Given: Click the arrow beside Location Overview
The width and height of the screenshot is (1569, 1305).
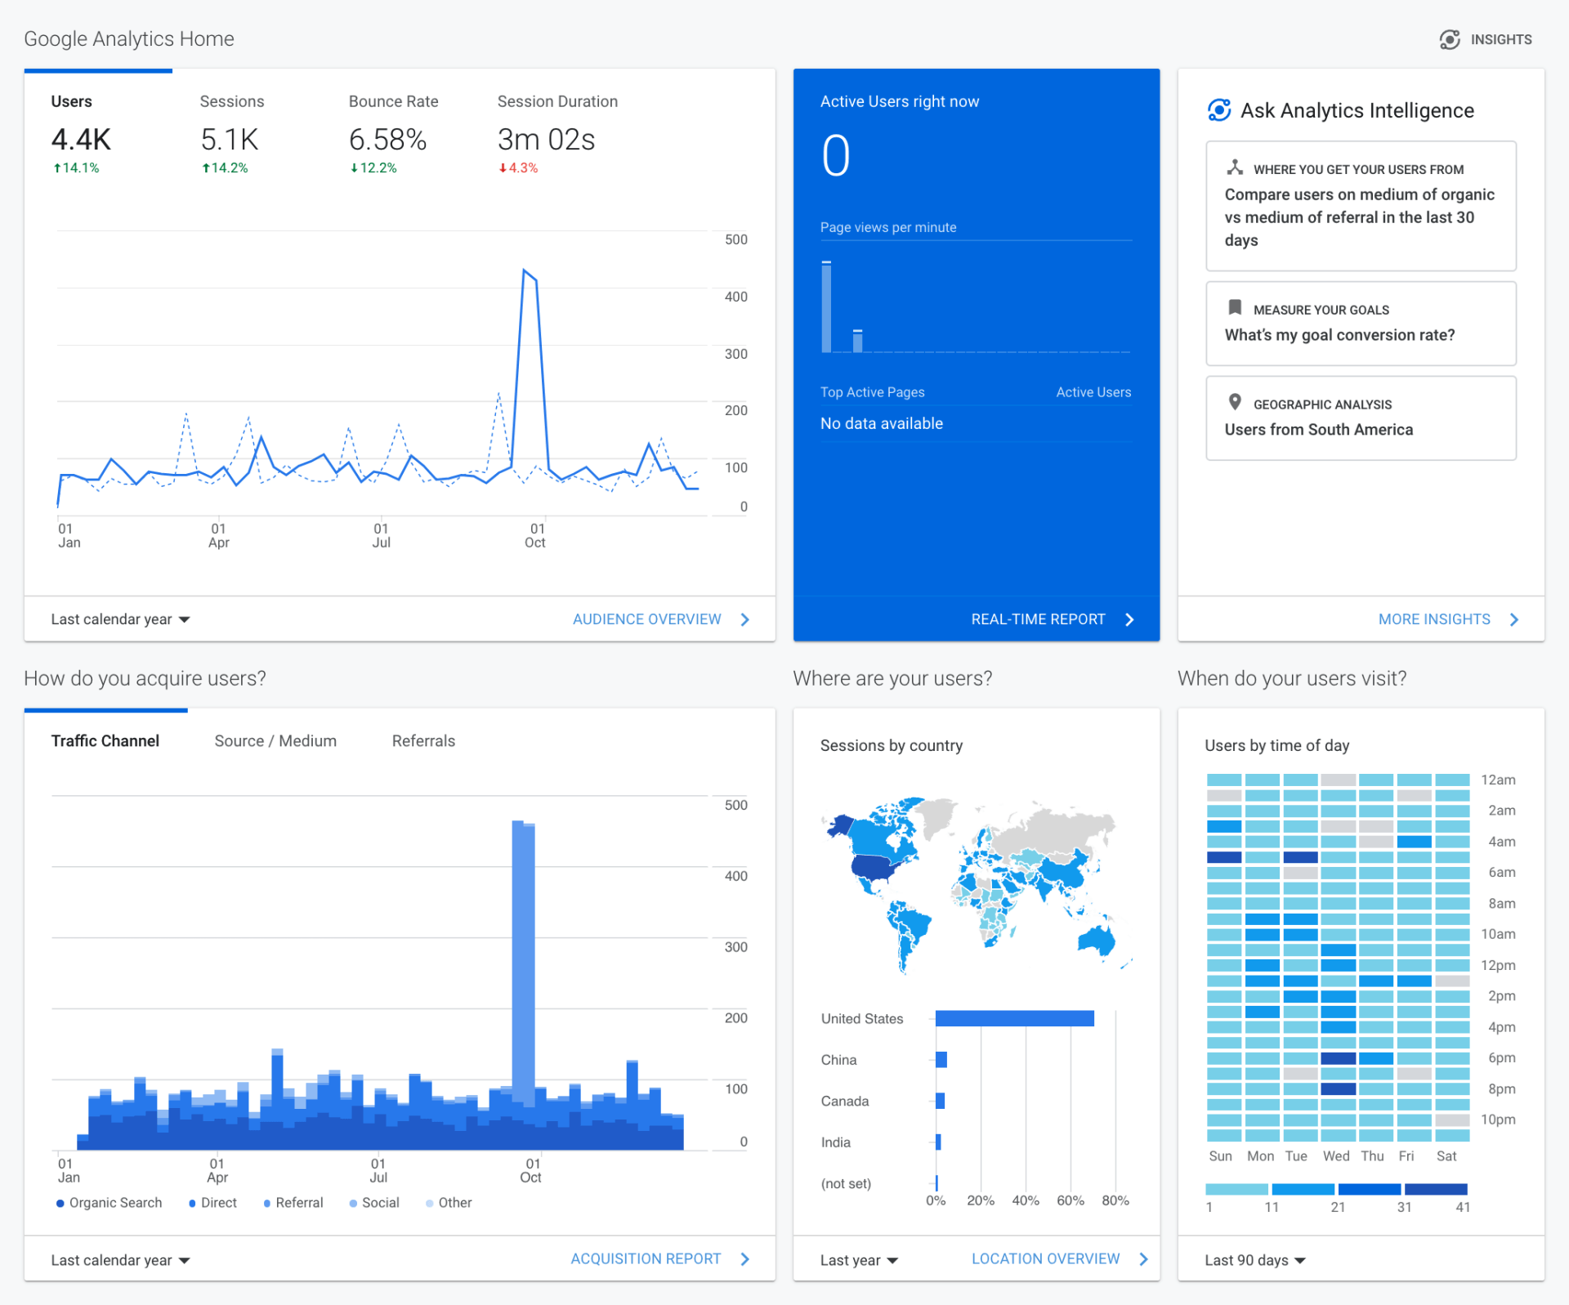Looking at the screenshot, I should [x=1143, y=1259].
